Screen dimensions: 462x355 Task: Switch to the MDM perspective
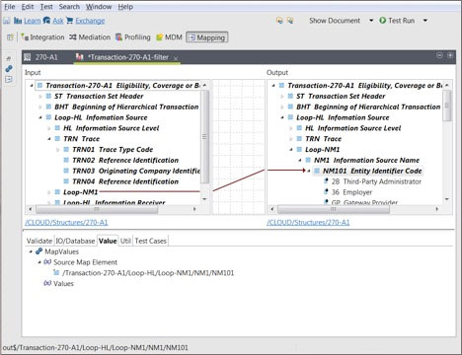(x=169, y=37)
